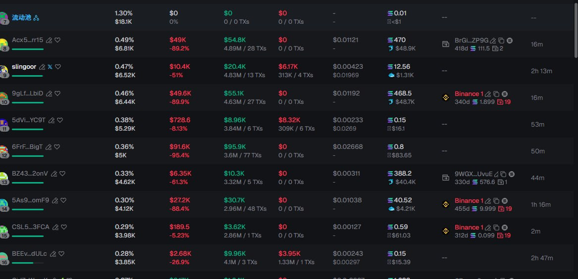Viewport: 578px width, 279px height.
Task: Open the slingoor wallet profile
Action: pos(24,67)
